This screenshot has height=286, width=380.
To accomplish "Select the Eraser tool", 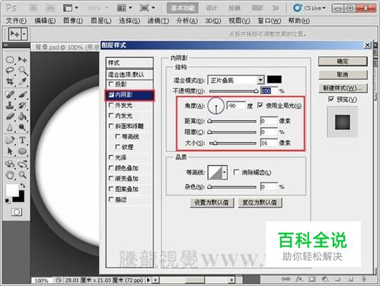I will click(10, 116).
